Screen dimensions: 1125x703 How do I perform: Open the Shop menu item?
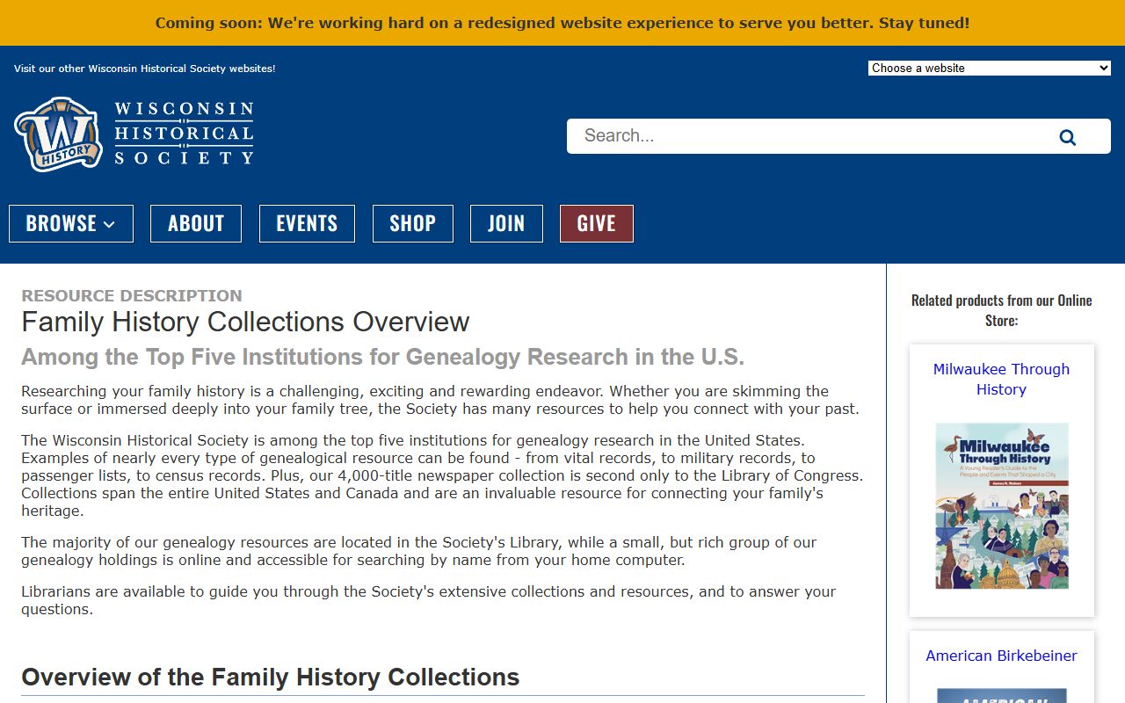pos(413,223)
